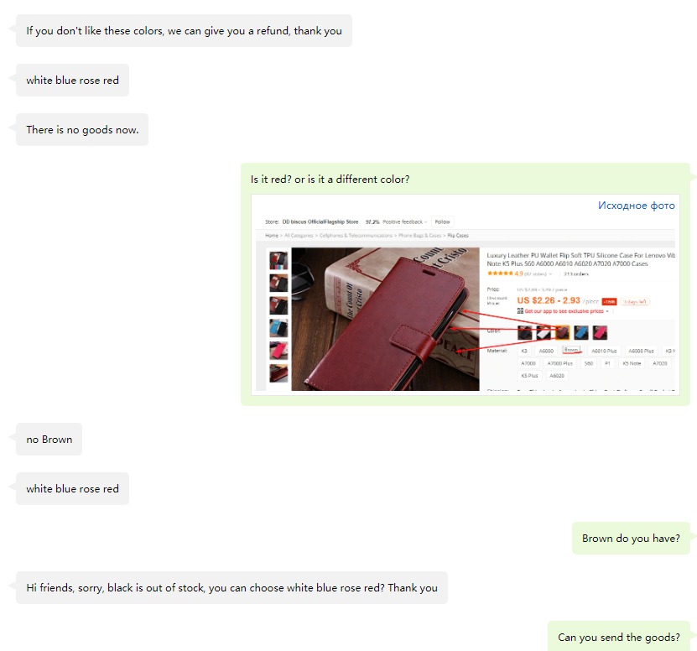The width and height of the screenshot is (697, 651).
Task: Select the blue case color swatch
Action: 581,332
